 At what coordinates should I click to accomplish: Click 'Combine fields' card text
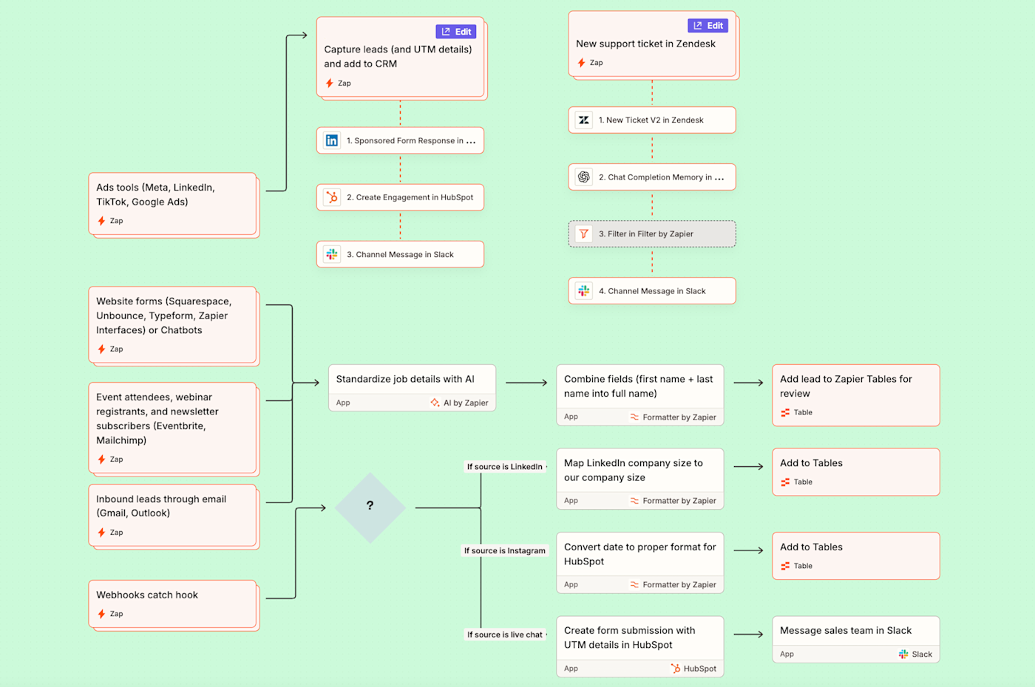pos(639,386)
